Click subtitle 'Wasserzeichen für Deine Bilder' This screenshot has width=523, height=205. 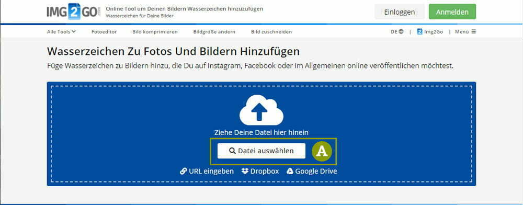pyautogui.click(x=140, y=16)
